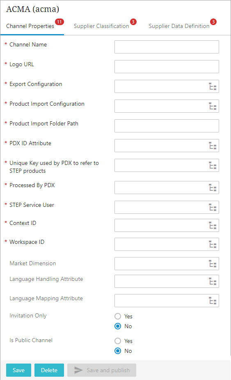
Task: Switch to Supplier Classification tab
Action: tap(101, 26)
